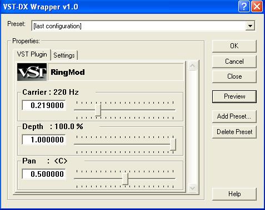
Task: Switch to the Settings tab
Action: [64, 55]
